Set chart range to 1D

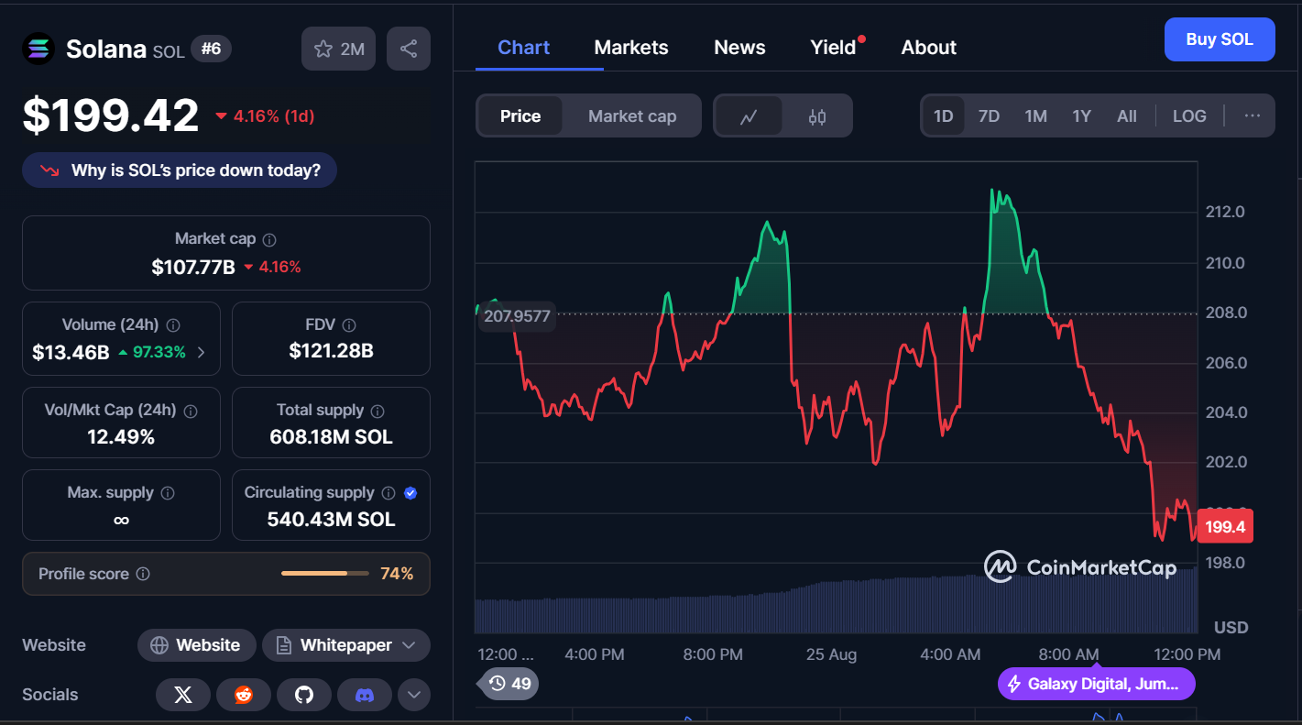(x=943, y=116)
